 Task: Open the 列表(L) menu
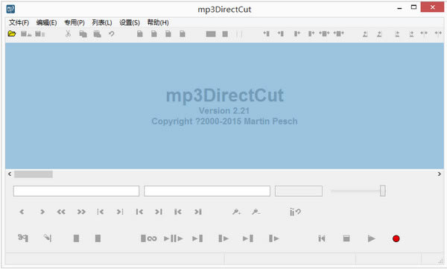102,22
